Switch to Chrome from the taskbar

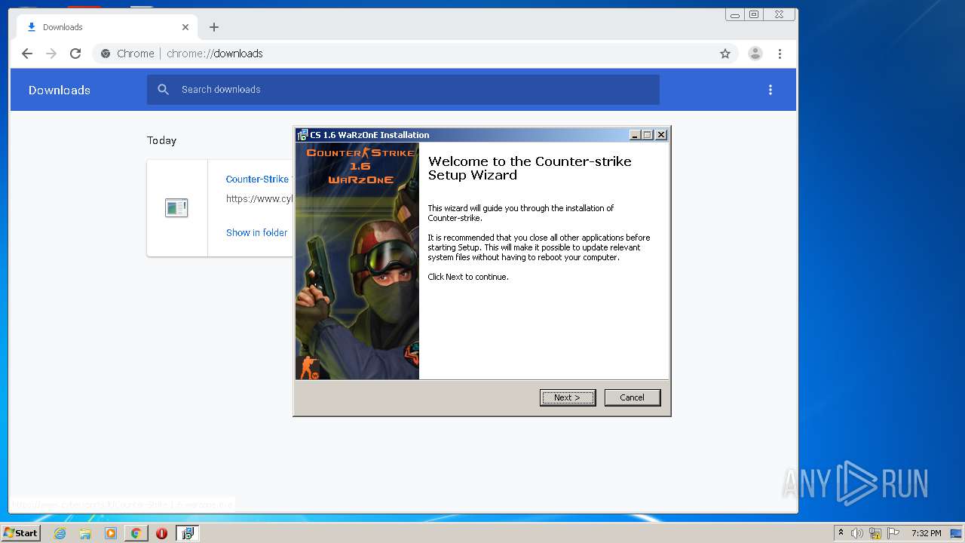coord(136,533)
